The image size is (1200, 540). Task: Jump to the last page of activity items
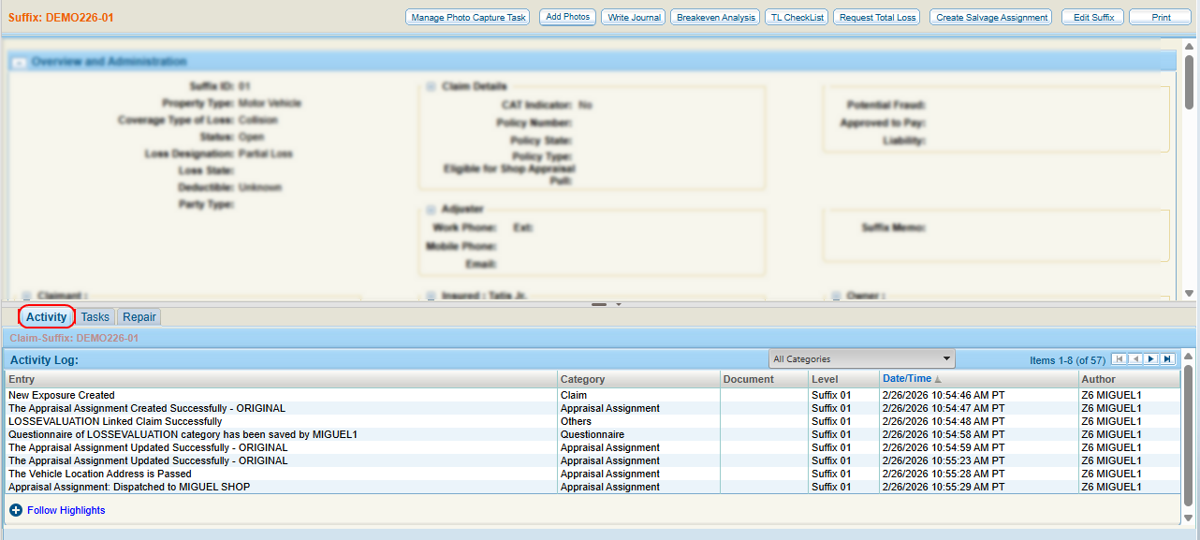pyautogui.click(x=1167, y=359)
